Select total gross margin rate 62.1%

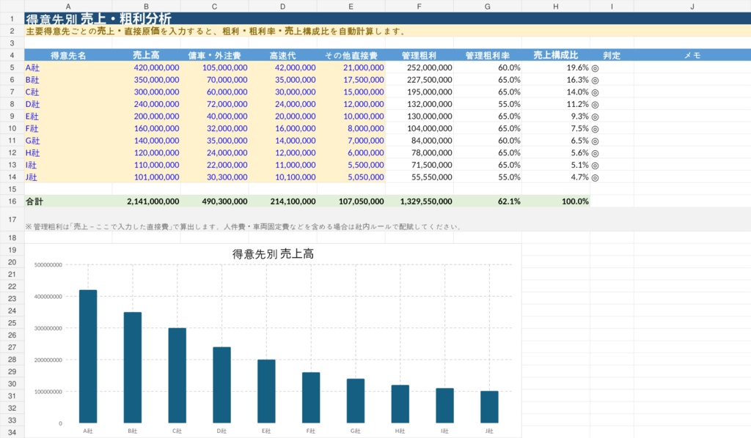click(488, 201)
